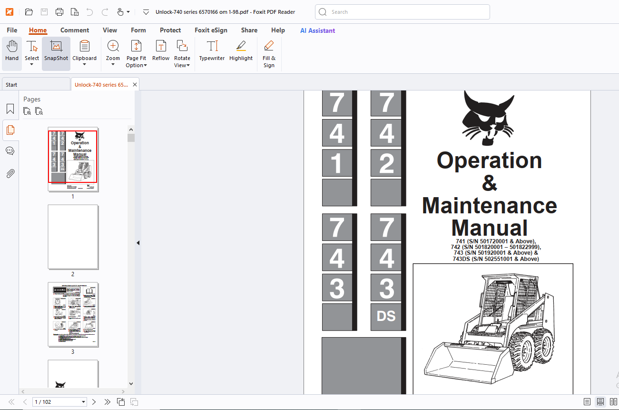Print the document from the title bar
The height and width of the screenshot is (410, 619).
[x=59, y=12]
